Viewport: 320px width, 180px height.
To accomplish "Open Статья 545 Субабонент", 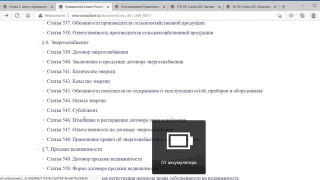I will 72,110.
